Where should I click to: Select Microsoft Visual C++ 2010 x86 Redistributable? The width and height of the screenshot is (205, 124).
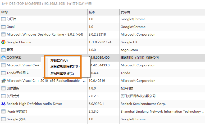coord(46,81)
